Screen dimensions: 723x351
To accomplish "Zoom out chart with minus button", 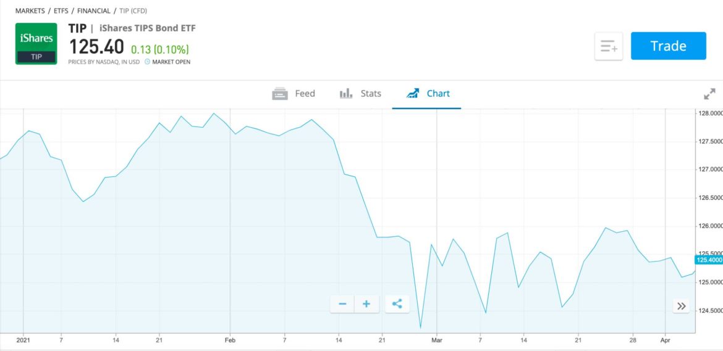I will (x=342, y=304).
